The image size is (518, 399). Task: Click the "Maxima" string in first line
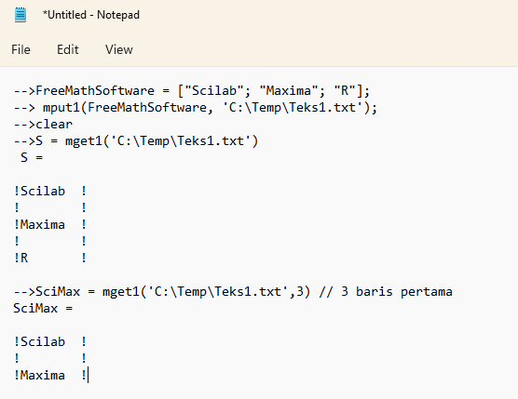click(289, 91)
